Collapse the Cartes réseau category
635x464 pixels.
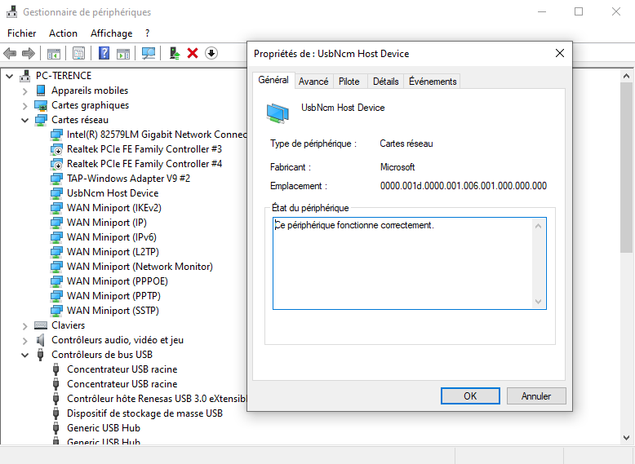(25, 120)
